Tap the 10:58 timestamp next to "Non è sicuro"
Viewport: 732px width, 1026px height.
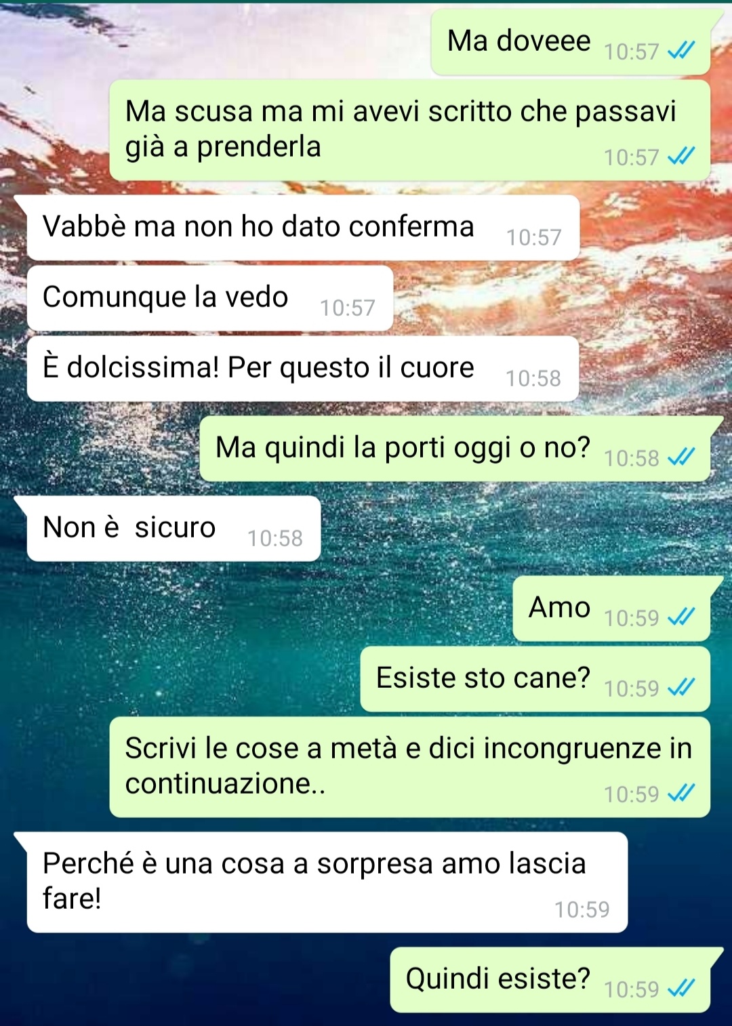274,538
